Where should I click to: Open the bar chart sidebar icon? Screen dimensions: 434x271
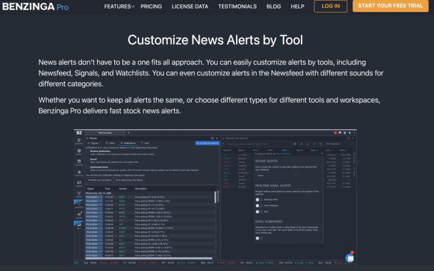79,173
